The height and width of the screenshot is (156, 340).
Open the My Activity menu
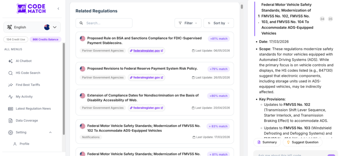[24, 97]
